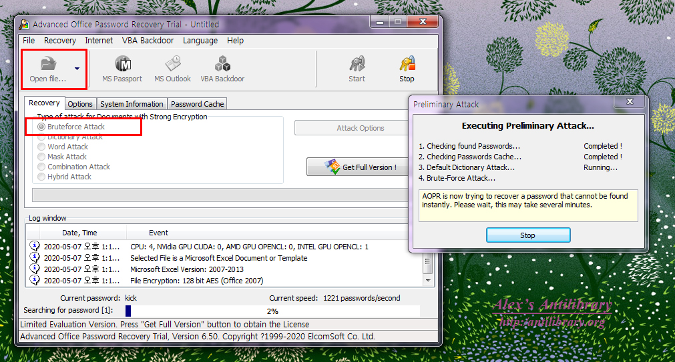
Task: Click the 'Limited Evaluation Version' status bar text
Action: [164, 324]
